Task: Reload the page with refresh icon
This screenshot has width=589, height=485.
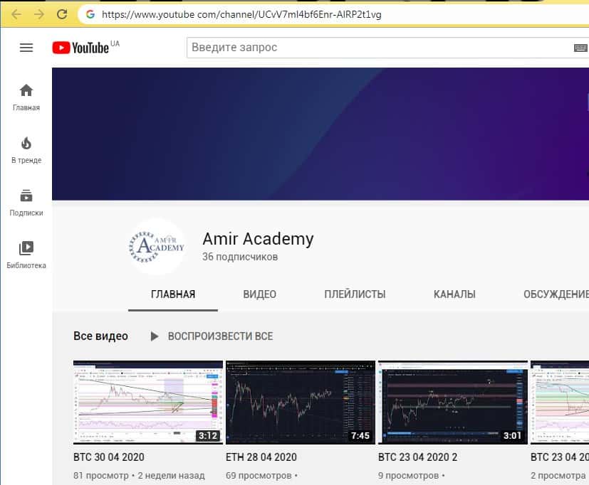Action: 62,15
